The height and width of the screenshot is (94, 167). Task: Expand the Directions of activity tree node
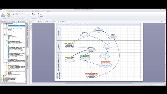point(2,77)
